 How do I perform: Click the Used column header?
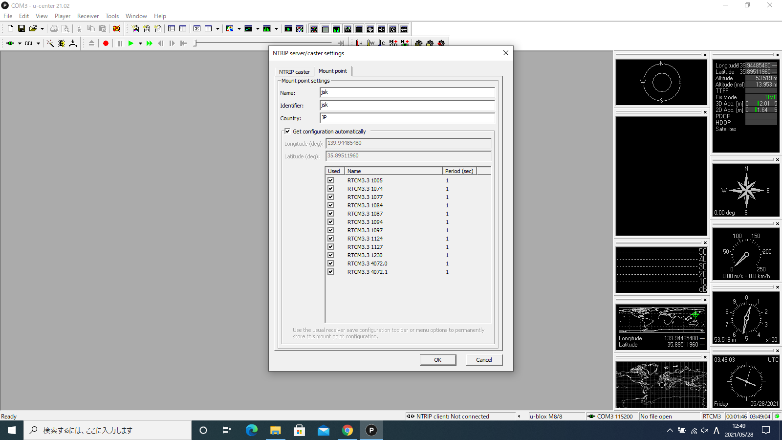[335, 171]
